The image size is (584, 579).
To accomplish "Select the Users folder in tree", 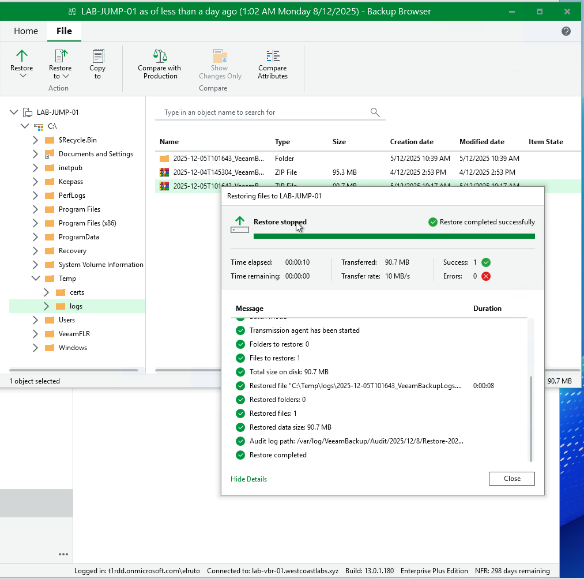I will [x=67, y=320].
